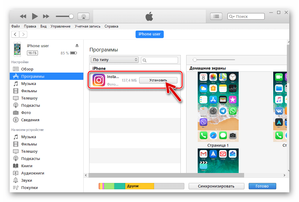Click the Готово button
The image size is (299, 202).
pos(262,186)
